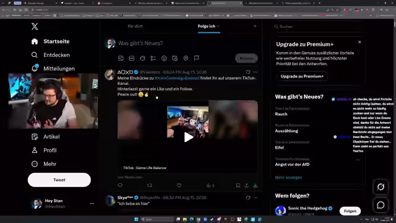Viewport: 396px width, 223px height.
Task: Add a location tag to post
Action: click(186, 58)
